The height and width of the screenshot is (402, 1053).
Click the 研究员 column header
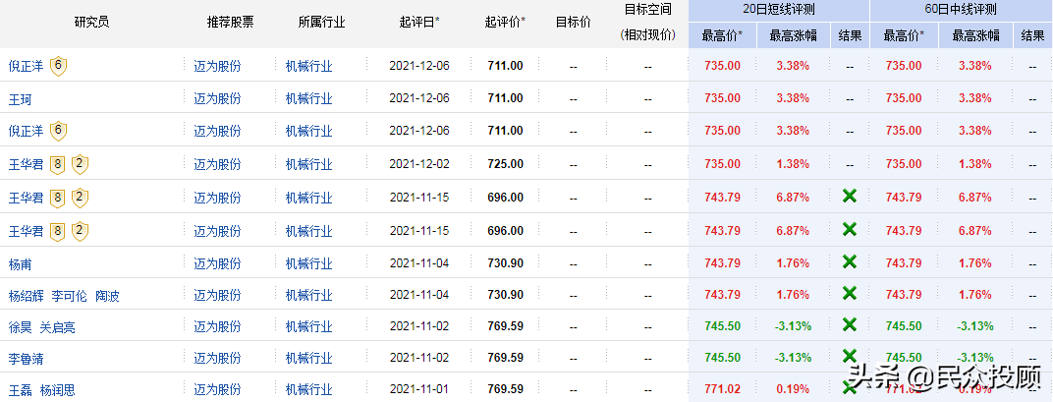pos(92,23)
